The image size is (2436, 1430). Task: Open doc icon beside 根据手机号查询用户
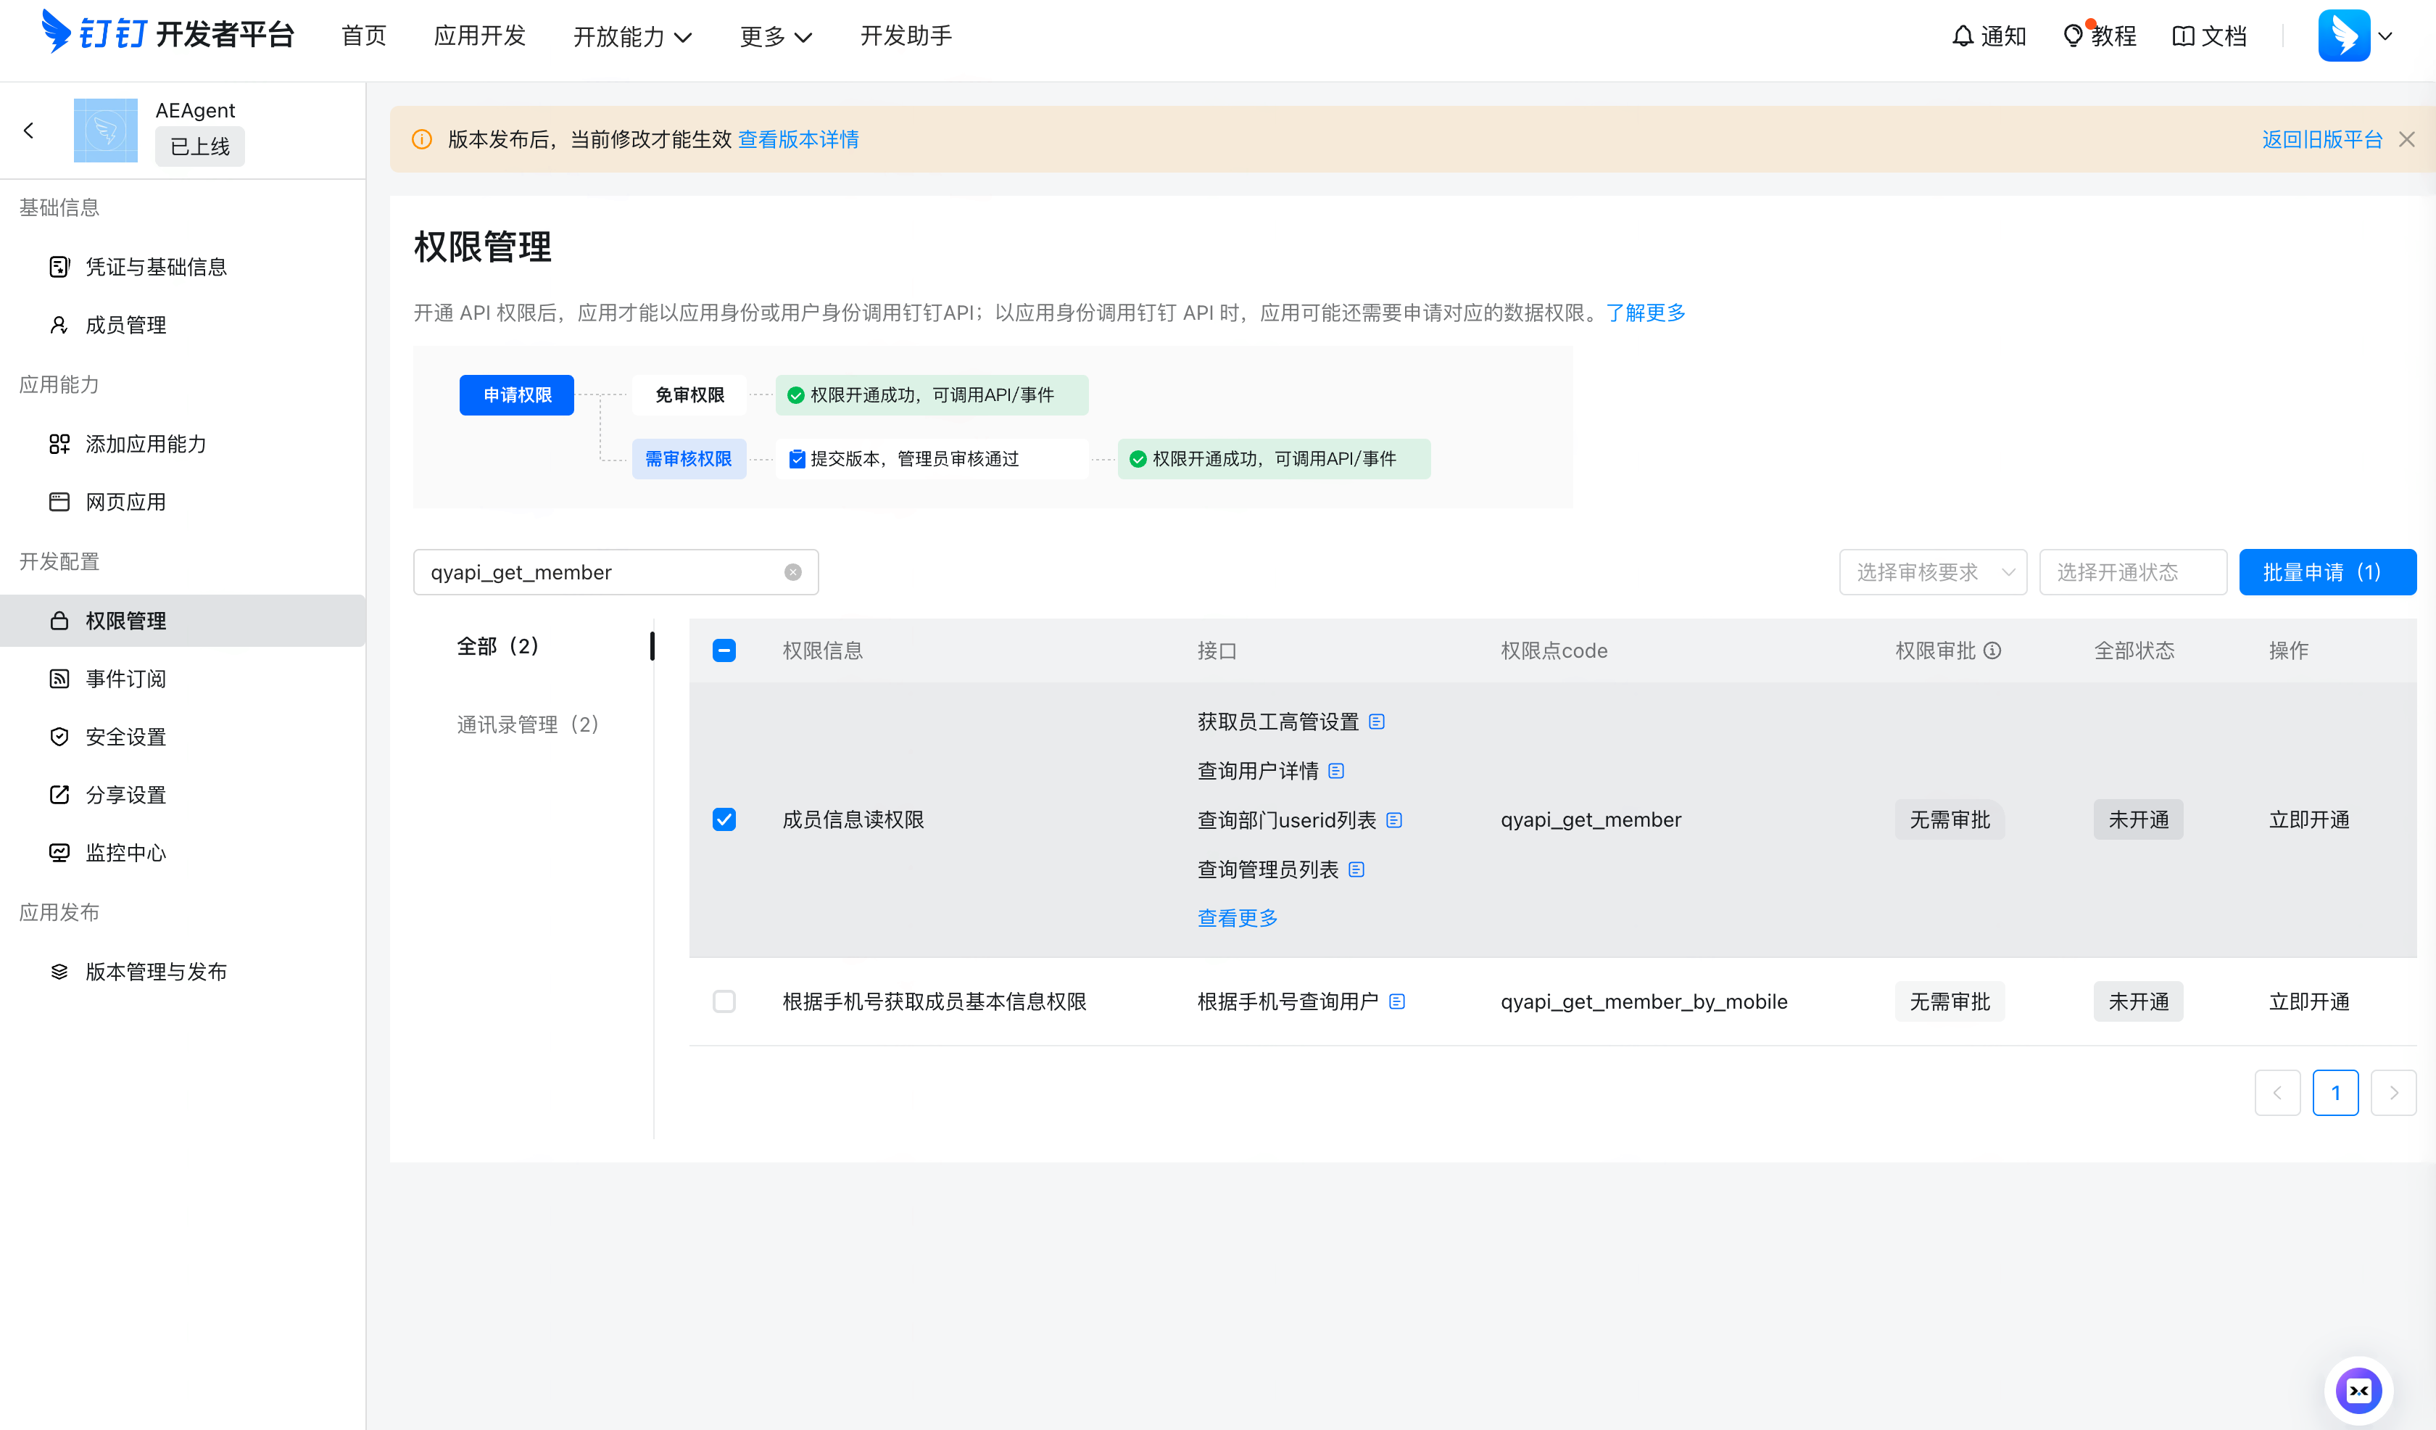tap(1397, 1001)
